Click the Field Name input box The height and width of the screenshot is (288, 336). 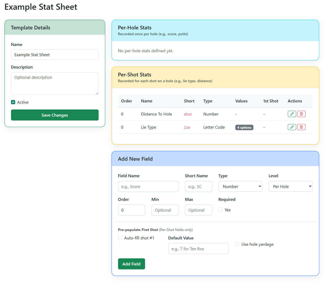pos(148,186)
